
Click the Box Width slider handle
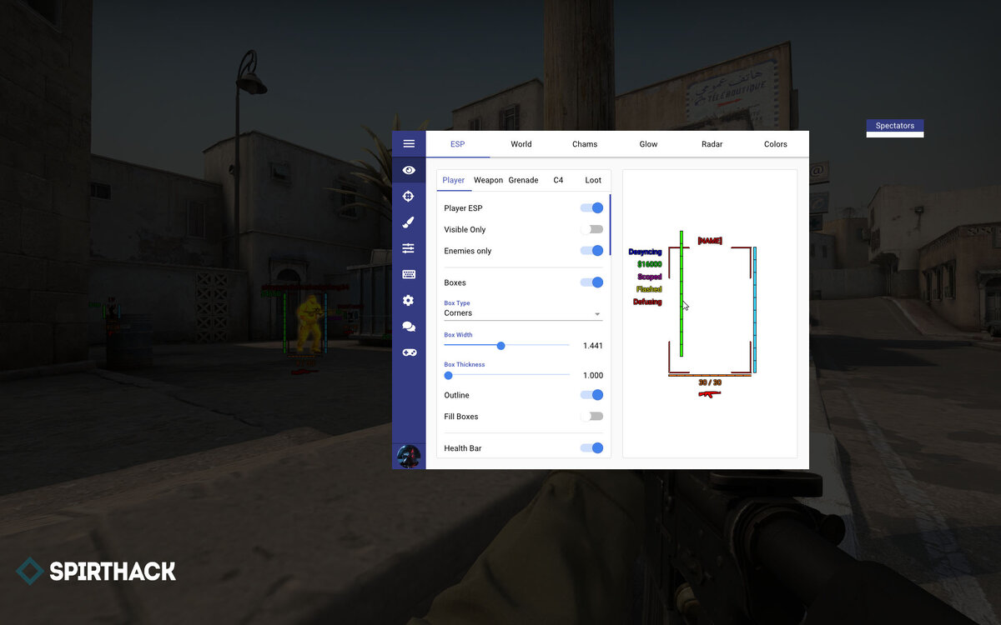click(x=500, y=345)
